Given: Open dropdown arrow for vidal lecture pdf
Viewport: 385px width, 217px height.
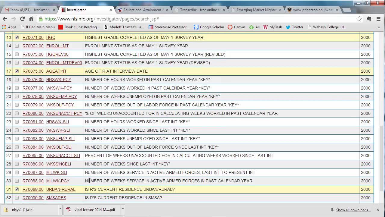Looking at the screenshot, I should (122, 209).
